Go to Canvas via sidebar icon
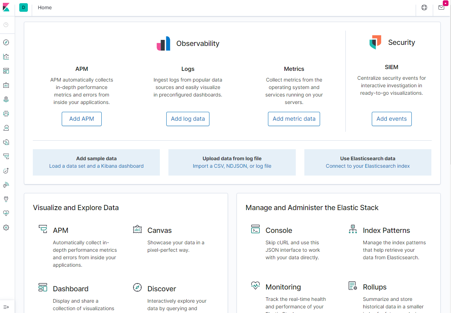 coord(6,85)
